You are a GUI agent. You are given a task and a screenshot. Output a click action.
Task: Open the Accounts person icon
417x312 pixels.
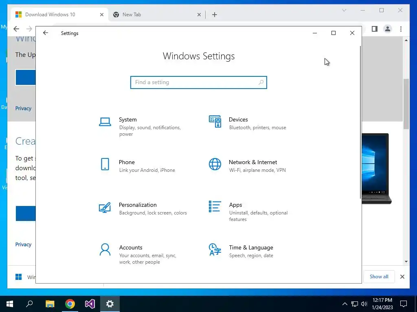click(x=105, y=249)
